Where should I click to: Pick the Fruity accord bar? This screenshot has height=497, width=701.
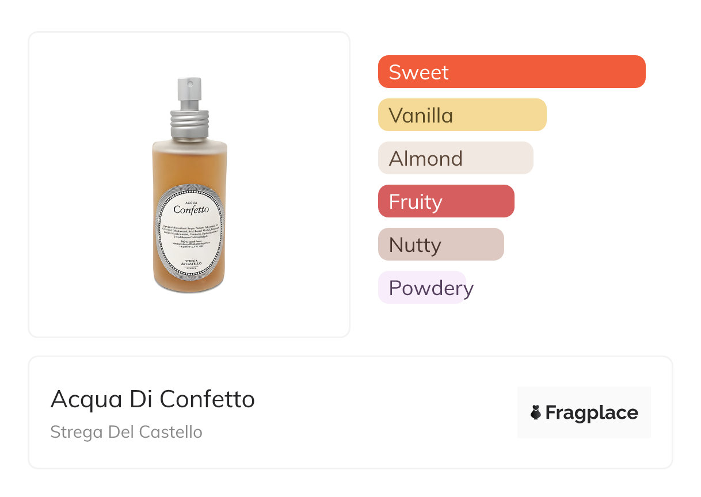pos(445,201)
